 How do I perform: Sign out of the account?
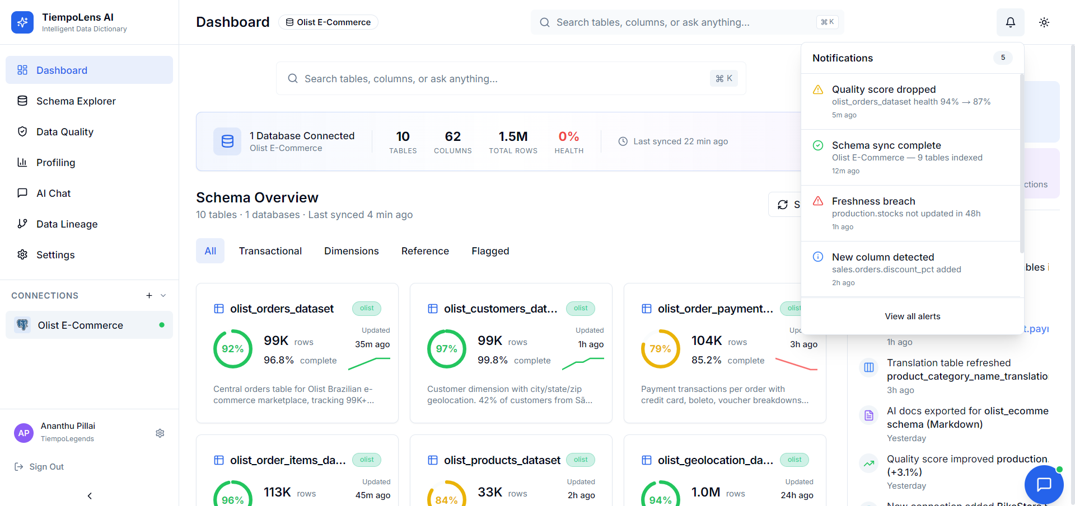pyautogui.click(x=39, y=466)
